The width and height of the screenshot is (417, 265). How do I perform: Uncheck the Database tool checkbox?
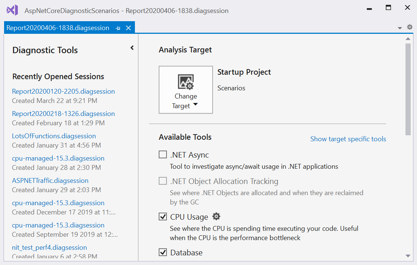[163, 253]
